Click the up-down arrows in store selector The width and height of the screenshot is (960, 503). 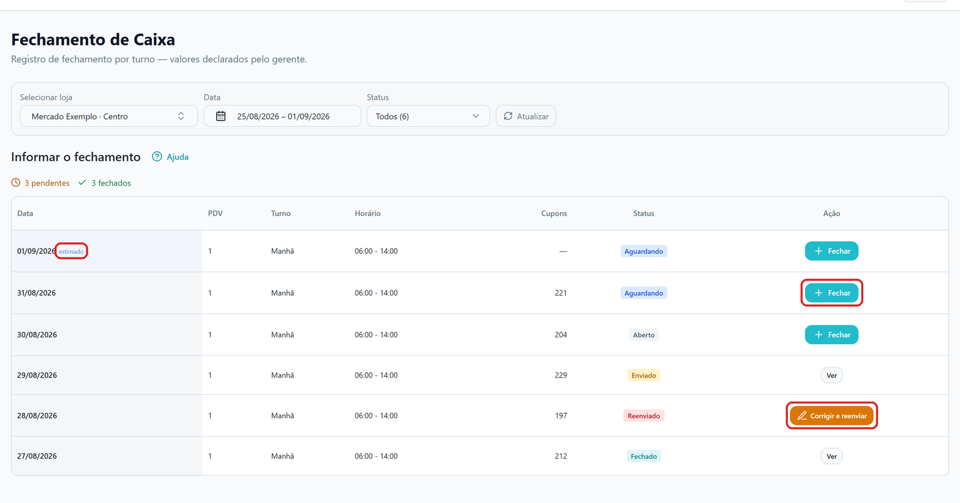[x=181, y=116]
